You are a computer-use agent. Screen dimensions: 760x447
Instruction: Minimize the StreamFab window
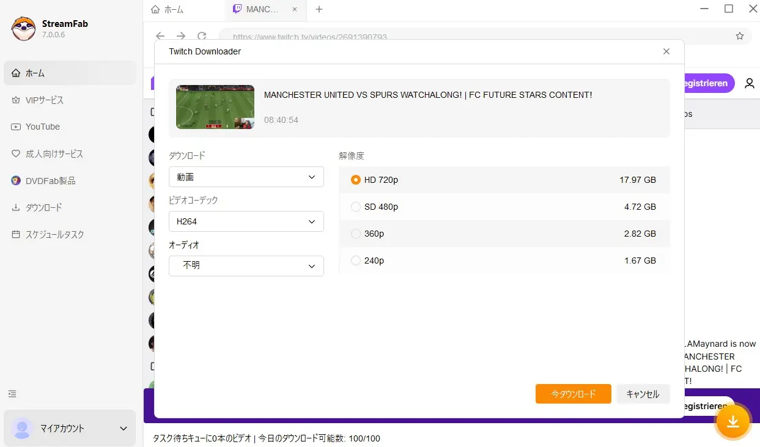tap(703, 9)
